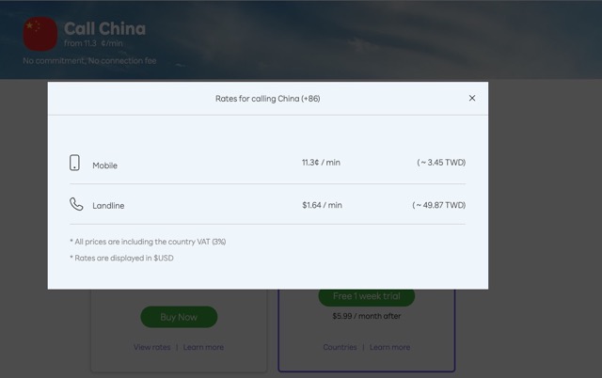Image resolution: width=602 pixels, height=378 pixels.
Task: Close the China rates dialog
Action: click(472, 98)
